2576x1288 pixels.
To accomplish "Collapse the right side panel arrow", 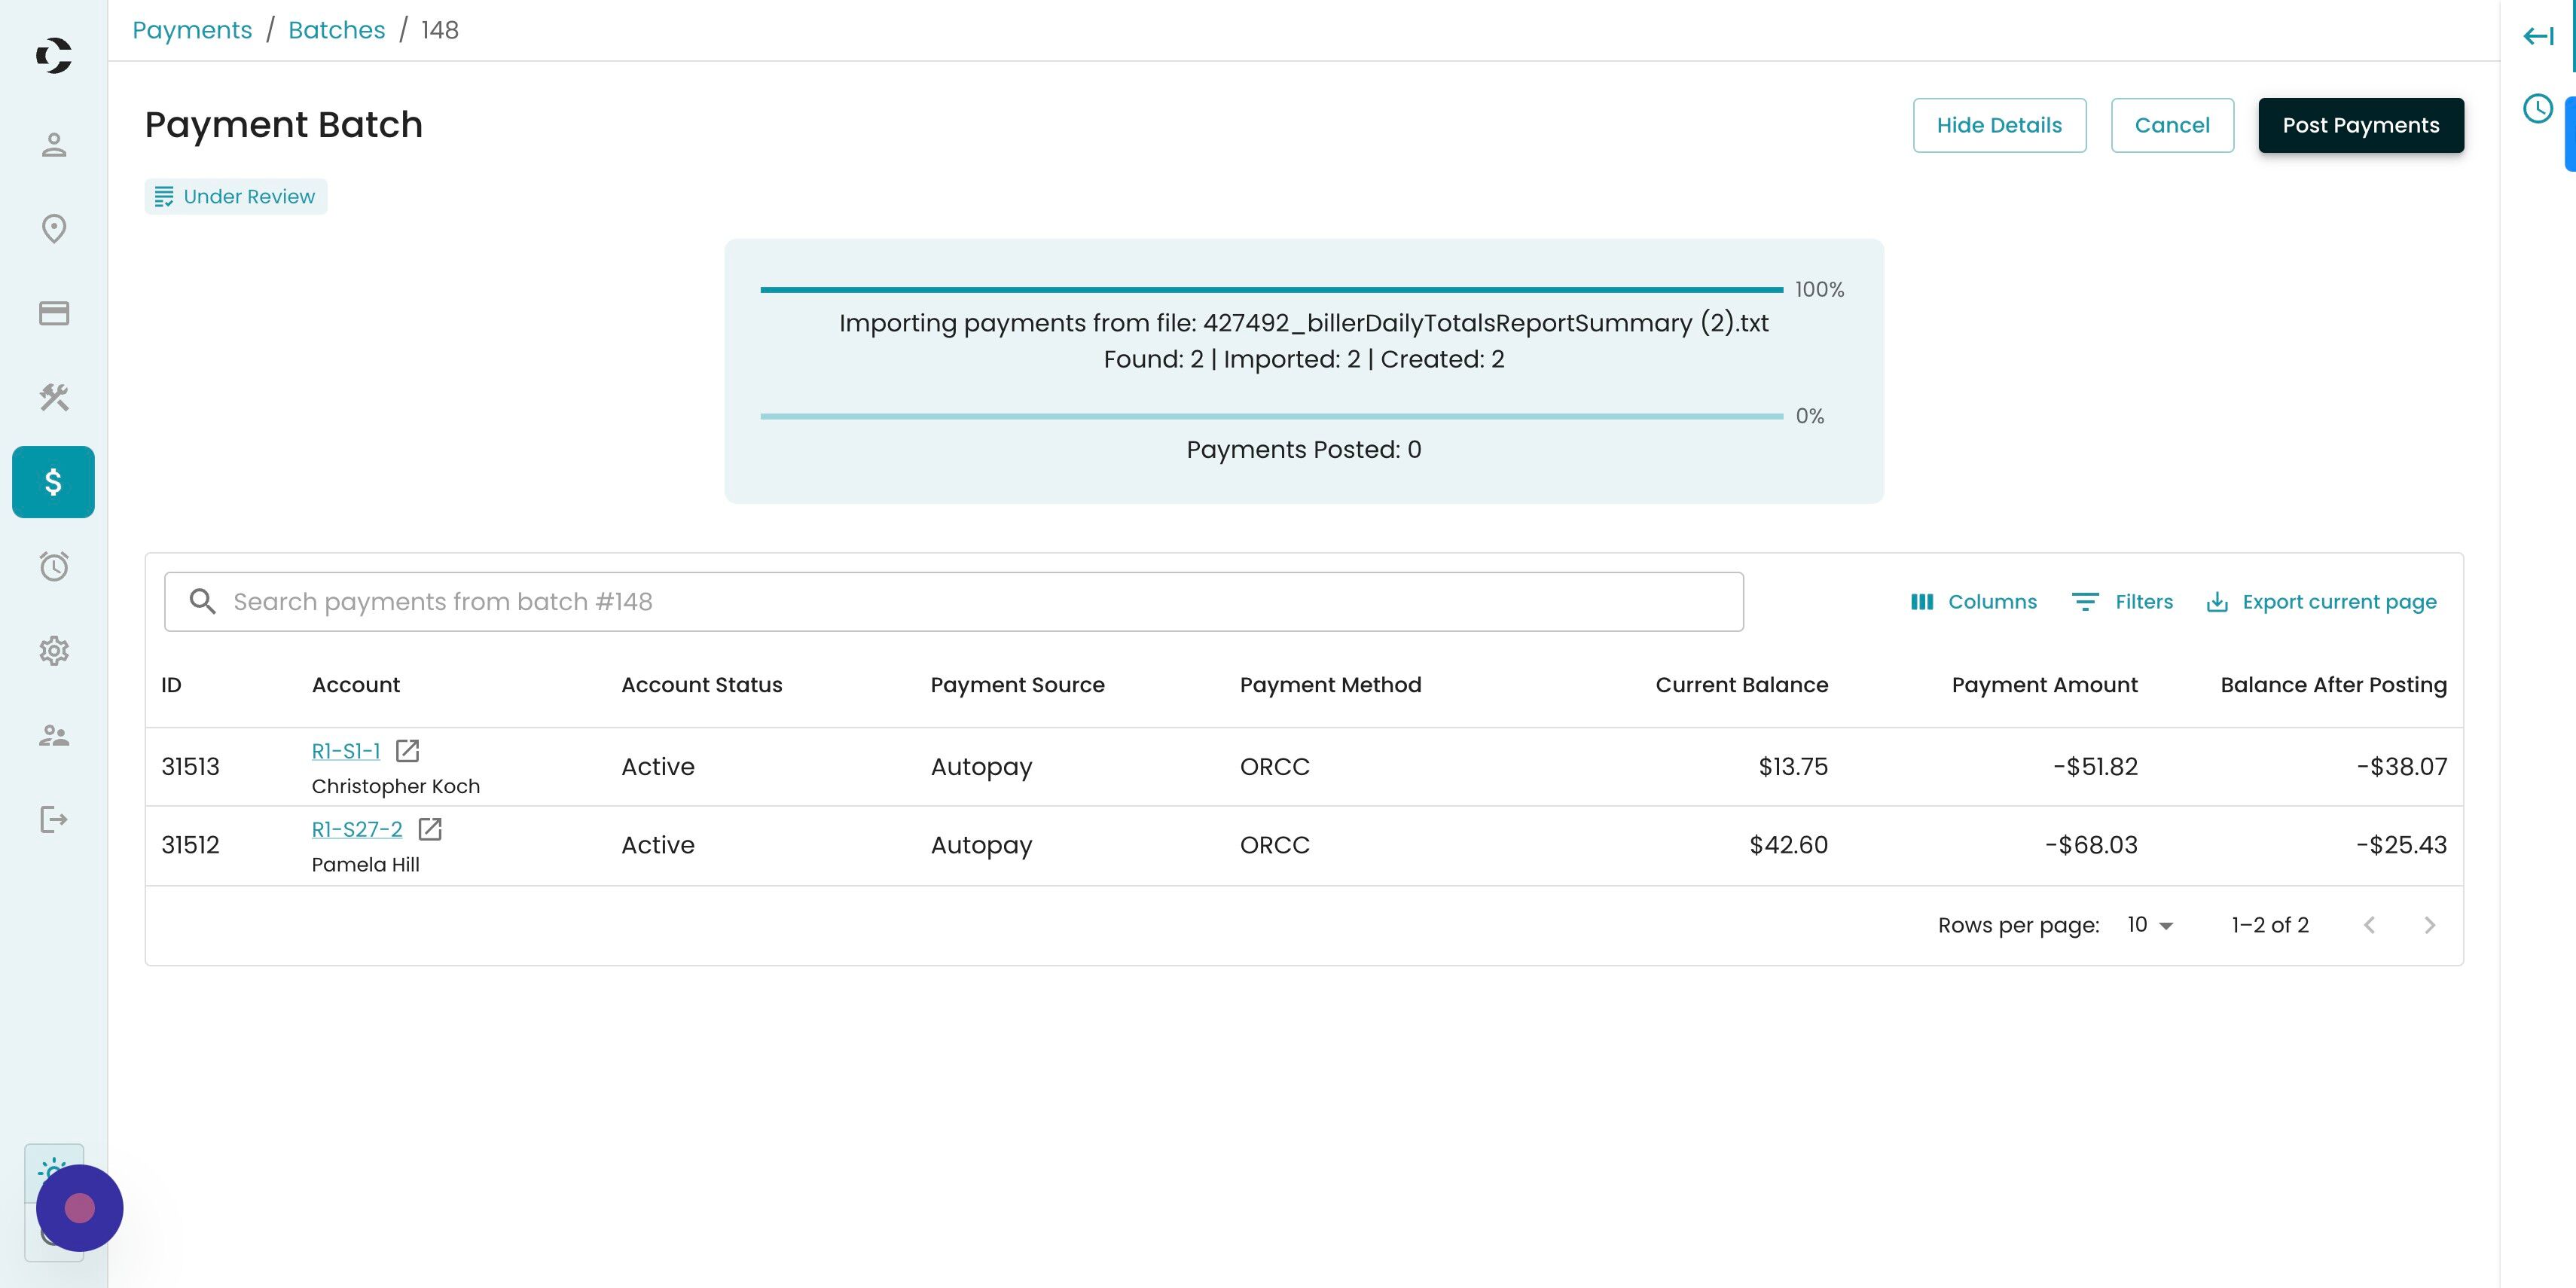I will coord(2537,37).
